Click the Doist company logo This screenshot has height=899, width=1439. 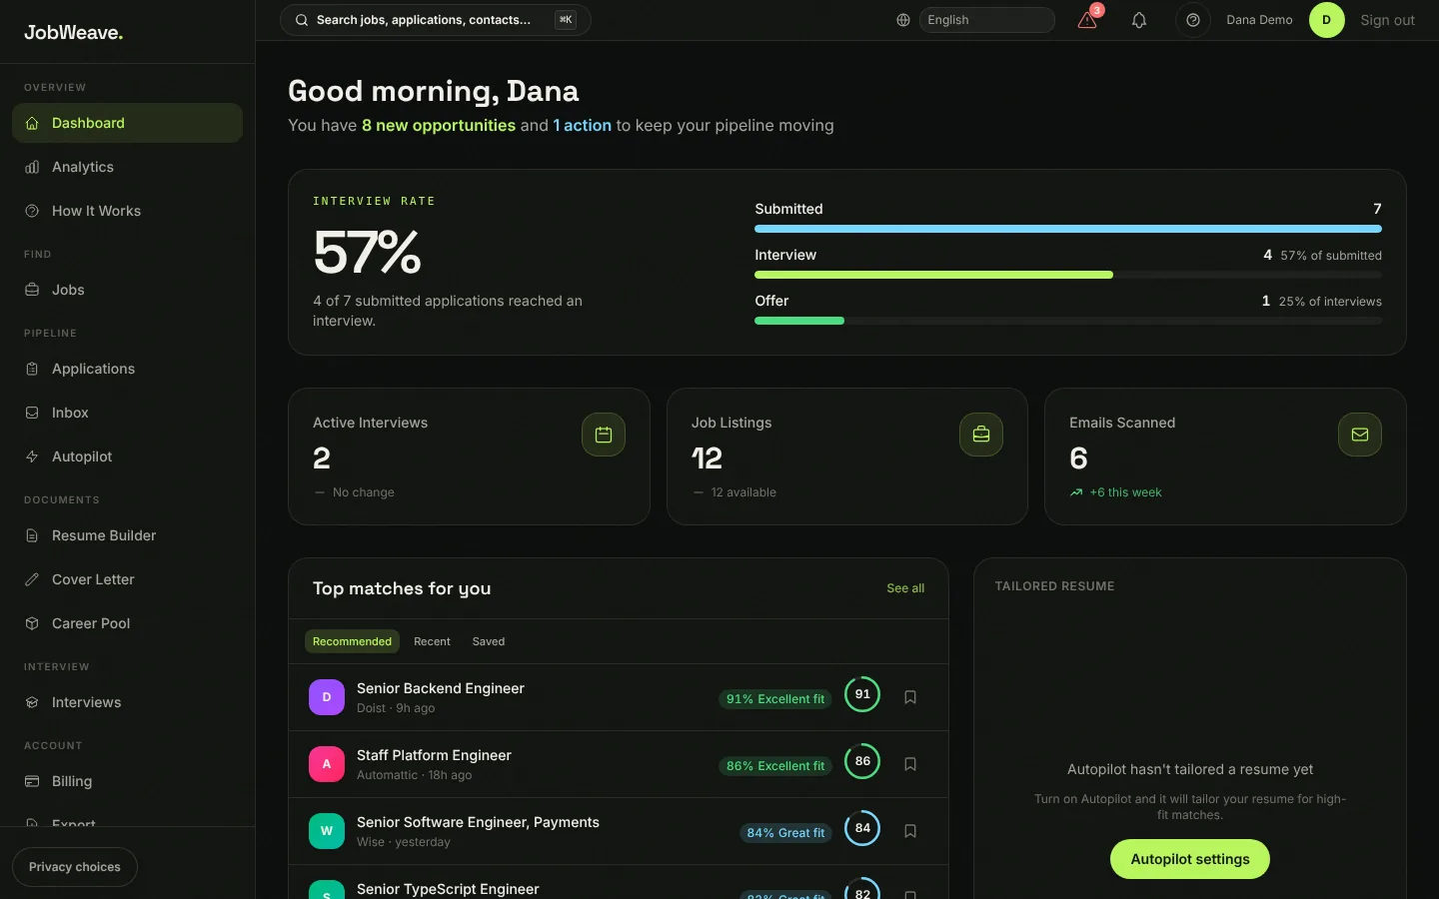[x=327, y=697]
